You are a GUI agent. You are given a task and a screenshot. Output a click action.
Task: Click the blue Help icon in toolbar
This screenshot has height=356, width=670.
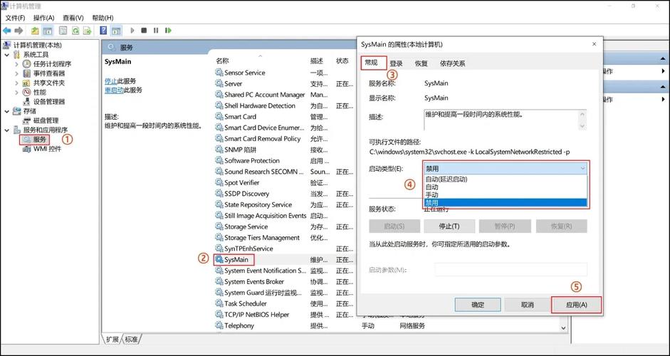[x=103, y=31]
